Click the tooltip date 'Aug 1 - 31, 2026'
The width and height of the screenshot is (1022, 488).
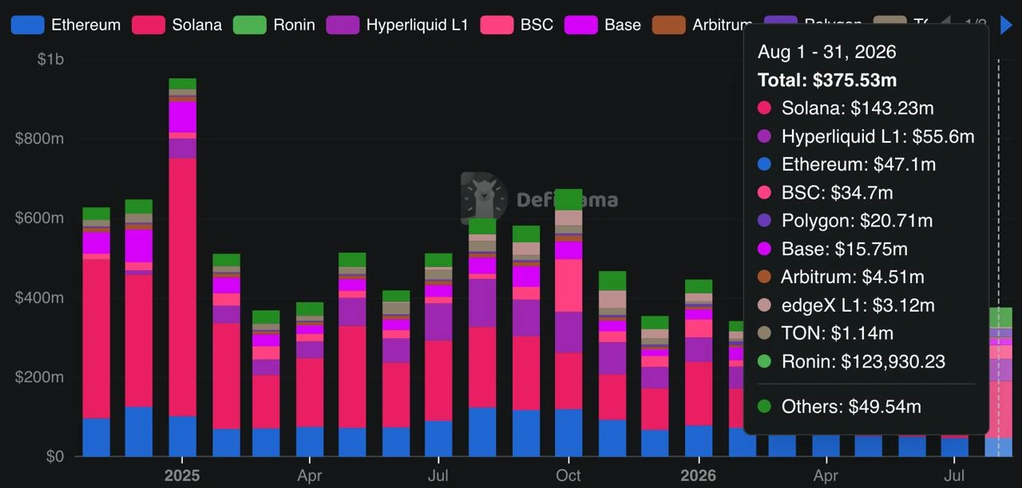[826, 52]
